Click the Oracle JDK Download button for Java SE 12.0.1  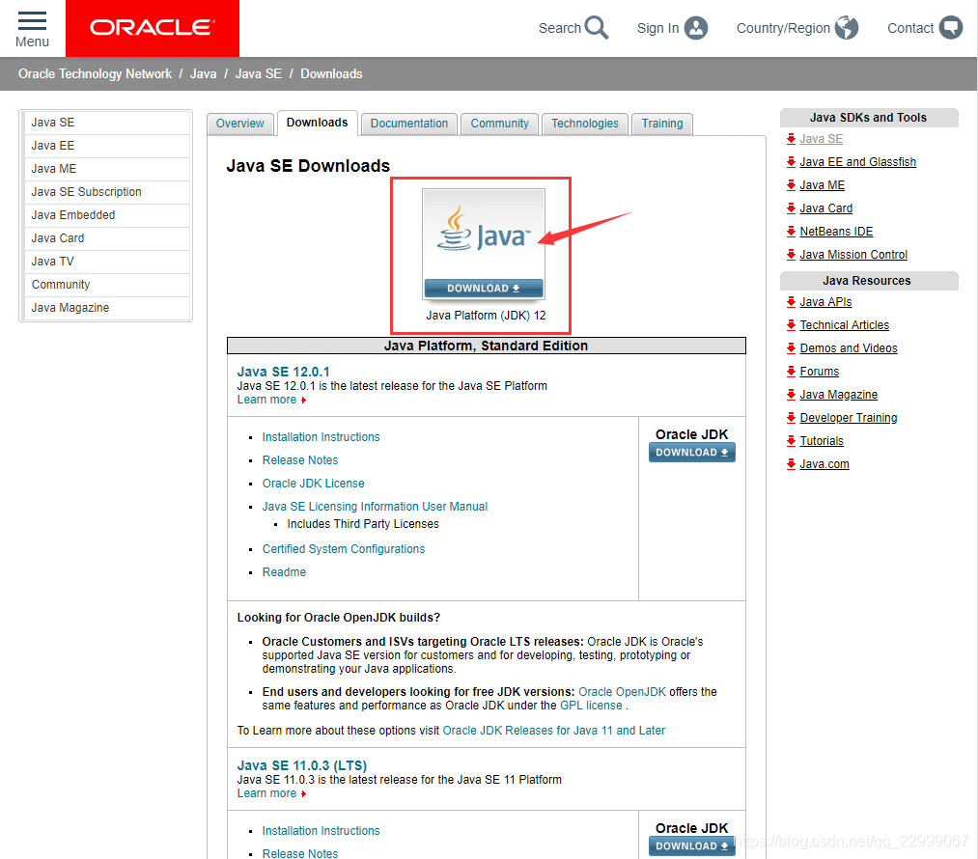pos(691,452)
